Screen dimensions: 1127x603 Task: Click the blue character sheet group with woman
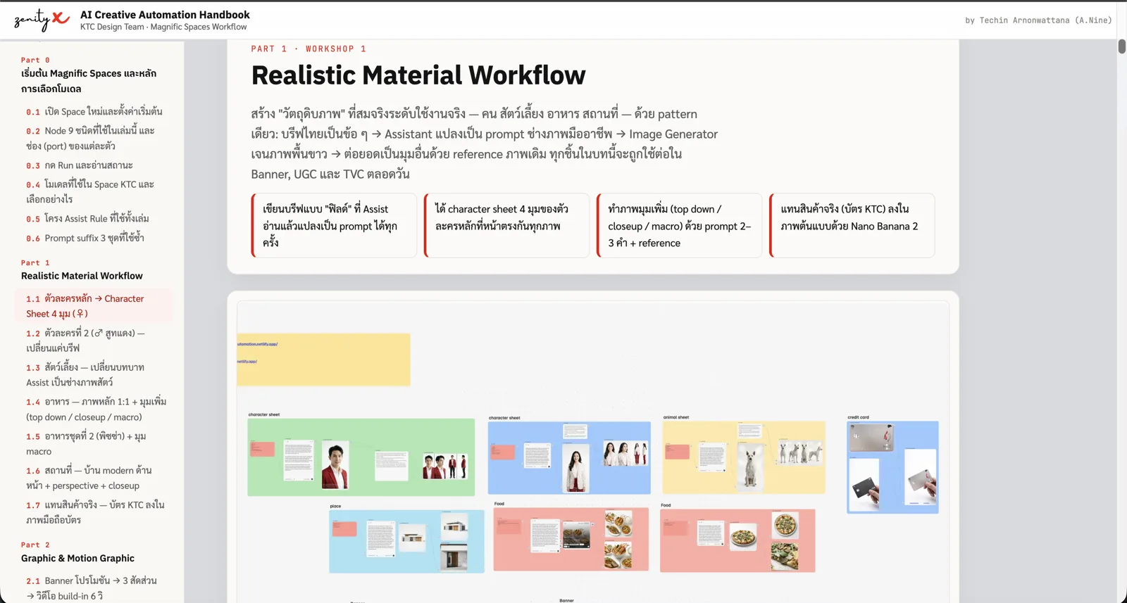coord(569,458)
